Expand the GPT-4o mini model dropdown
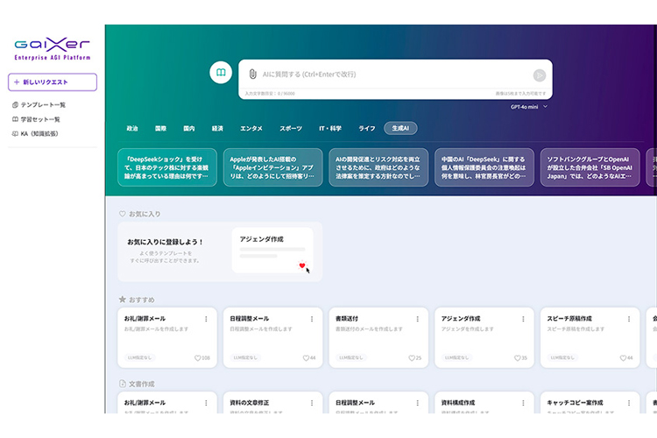The width and height of the screenshot is (657, 438). tap(530, 107)
